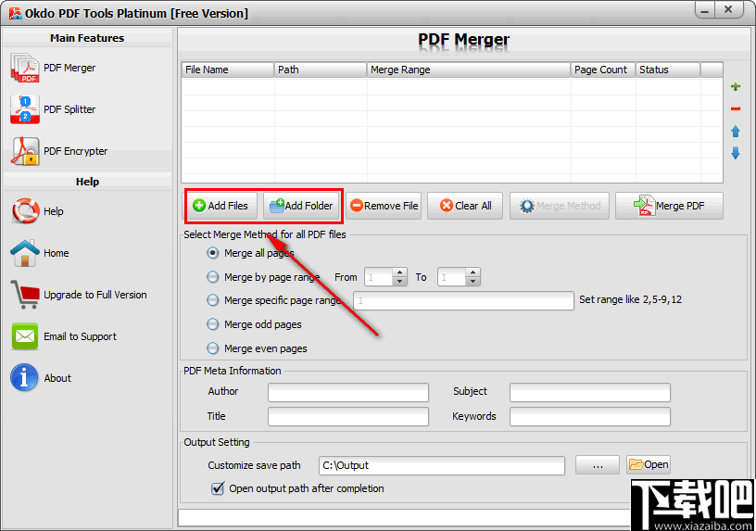Click the Add Folder button
Screen dimensions: 756x531
(x=302, y=206)
